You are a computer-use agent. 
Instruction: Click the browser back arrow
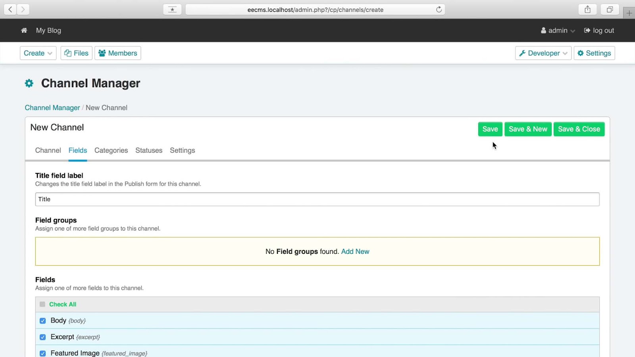tap(10, 9)
